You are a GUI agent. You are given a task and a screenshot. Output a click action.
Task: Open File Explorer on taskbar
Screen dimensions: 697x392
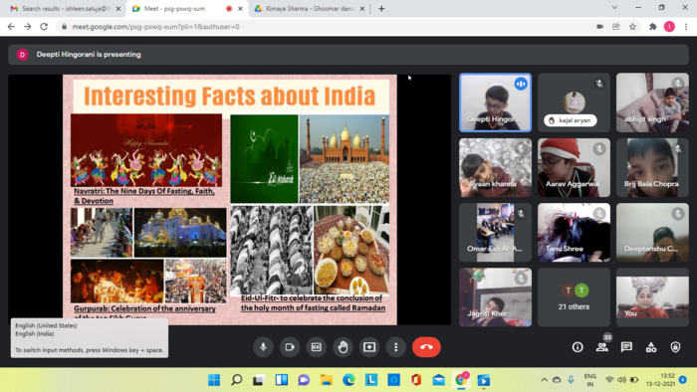pyautogui.click(x=327, y=380)
